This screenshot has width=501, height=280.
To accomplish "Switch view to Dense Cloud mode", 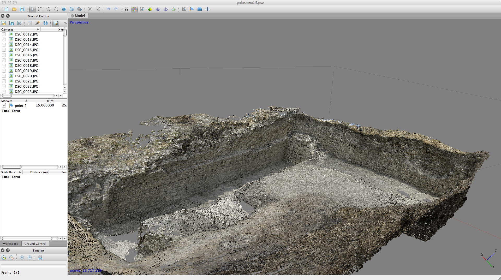I will tap(134, 9).
